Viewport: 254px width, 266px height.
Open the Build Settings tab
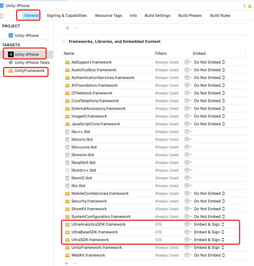click(158, 15)
